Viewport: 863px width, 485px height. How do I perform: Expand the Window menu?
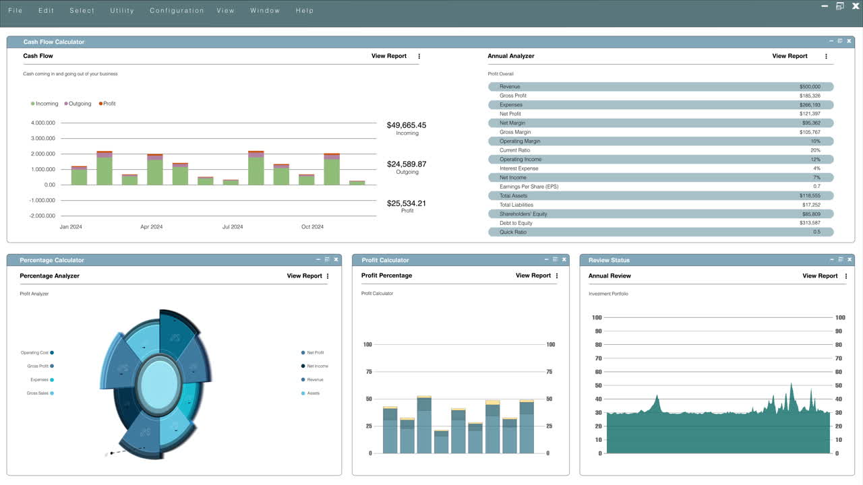(265, 11)
